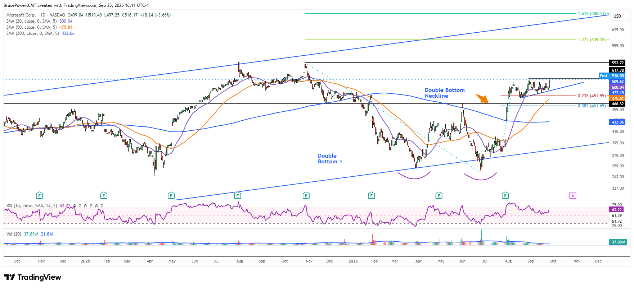Click the 466.32 price label
This screenshot has height=288, width=634.
pyautogui.click(x=617, y=104)
